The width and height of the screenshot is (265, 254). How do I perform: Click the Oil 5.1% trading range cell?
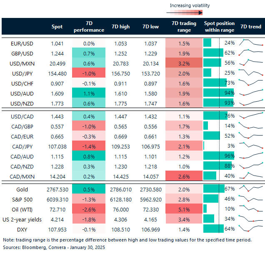coord(184,209)
